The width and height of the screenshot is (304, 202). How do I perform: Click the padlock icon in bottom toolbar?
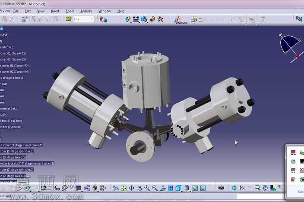[x=95, y=188]
